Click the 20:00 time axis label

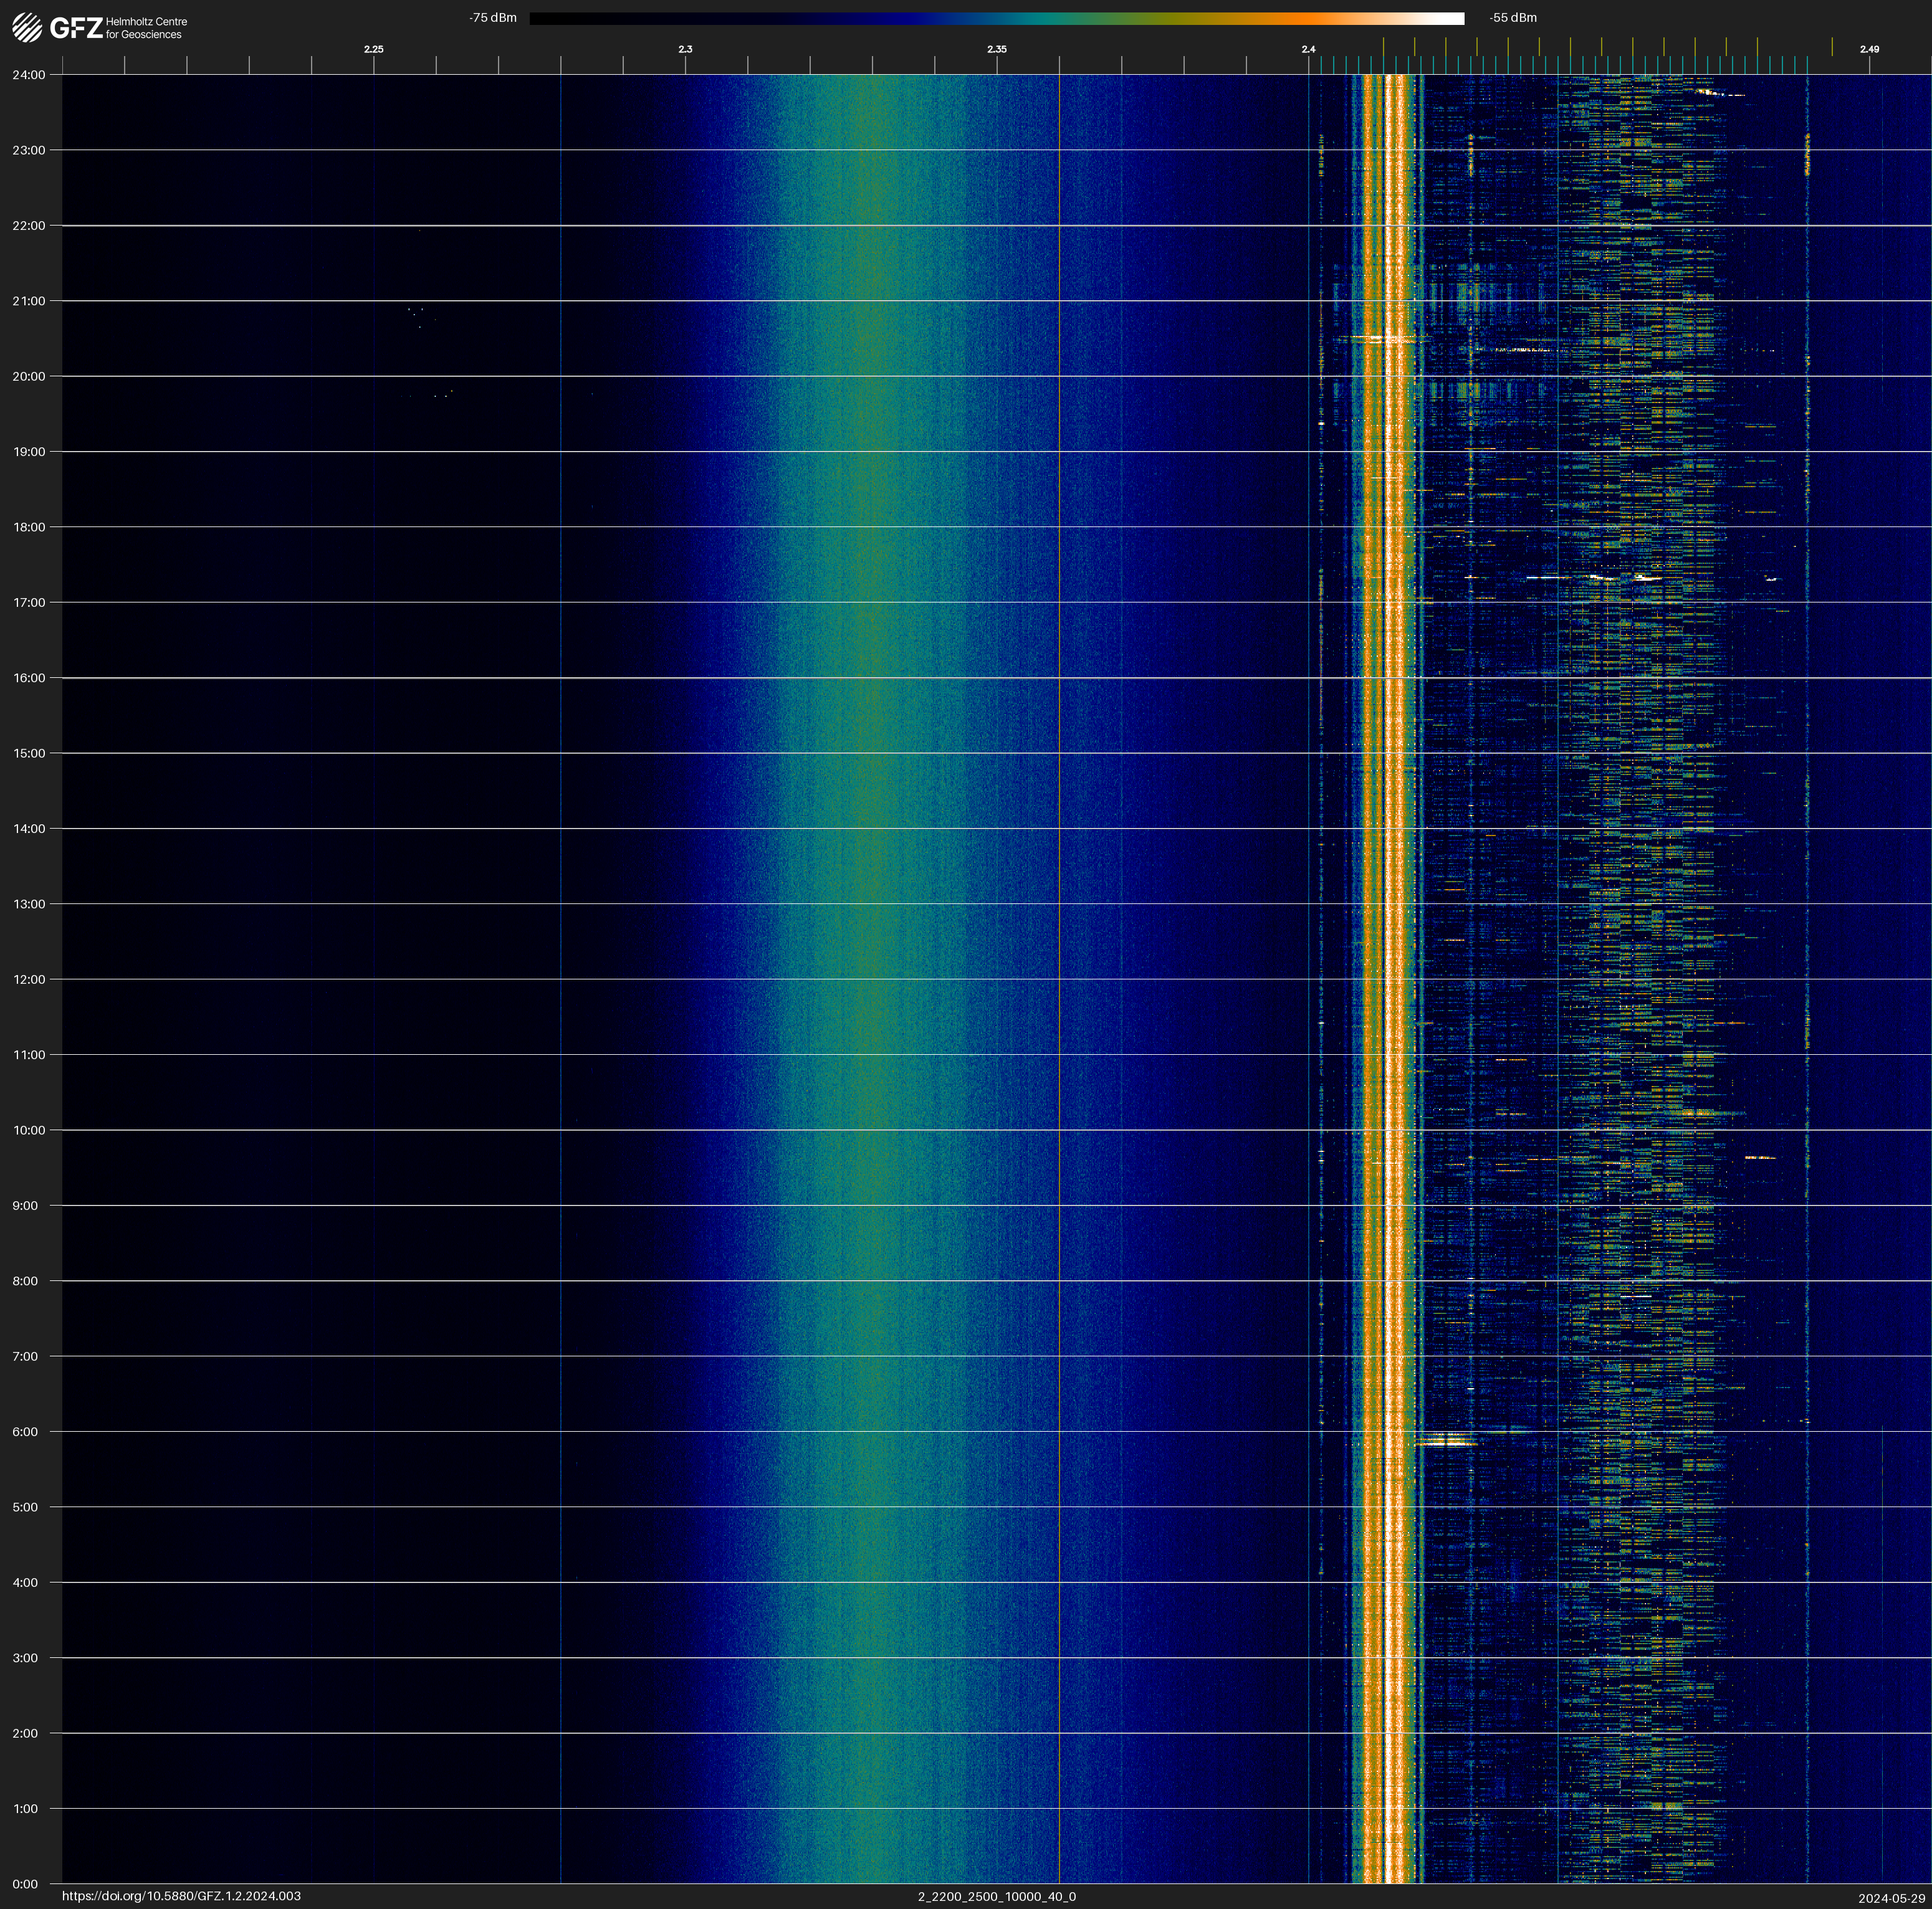coord(29,377)
